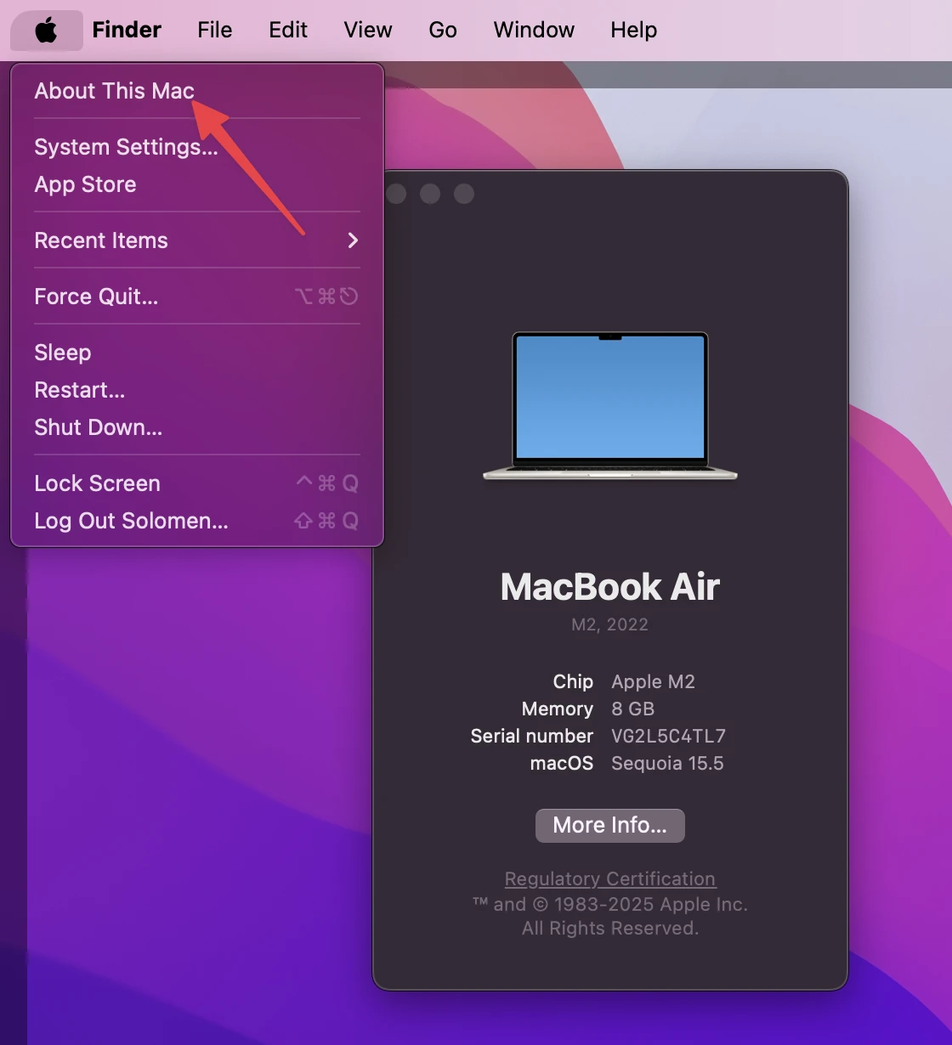Click the serial number VG2L5C4TL7
The width and height of the screenshot is (952, 1045).
668,736
